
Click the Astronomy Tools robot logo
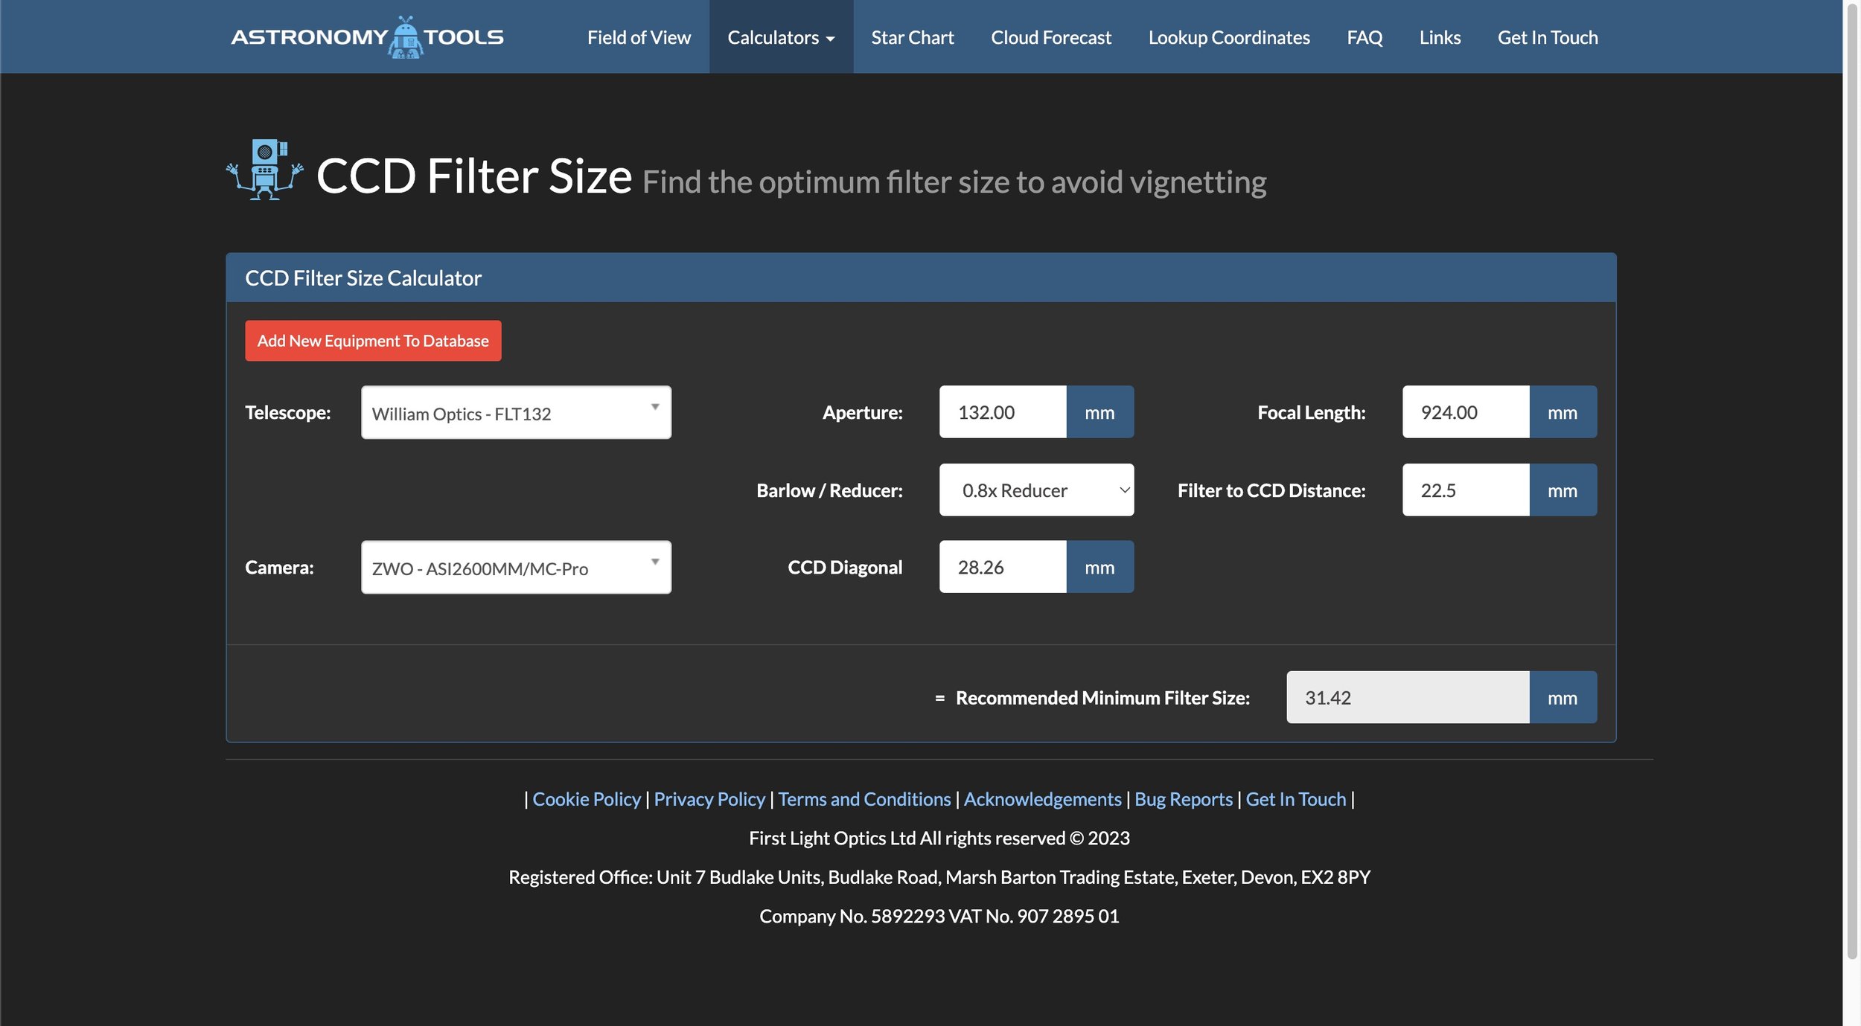(x=367, y=37)
